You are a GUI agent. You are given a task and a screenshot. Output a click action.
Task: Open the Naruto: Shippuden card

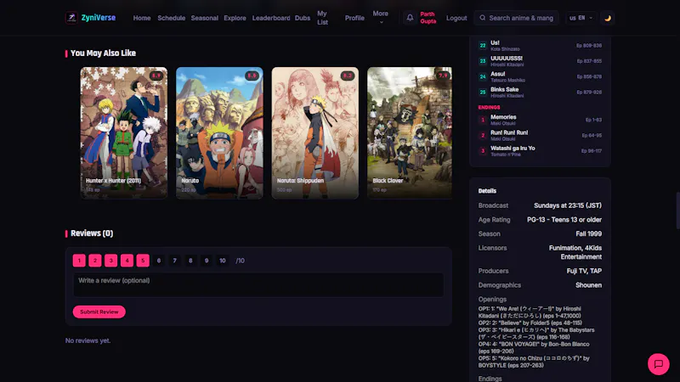[x=314, y=133]
